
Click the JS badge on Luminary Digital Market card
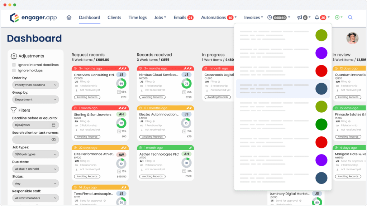click(317, 193)
